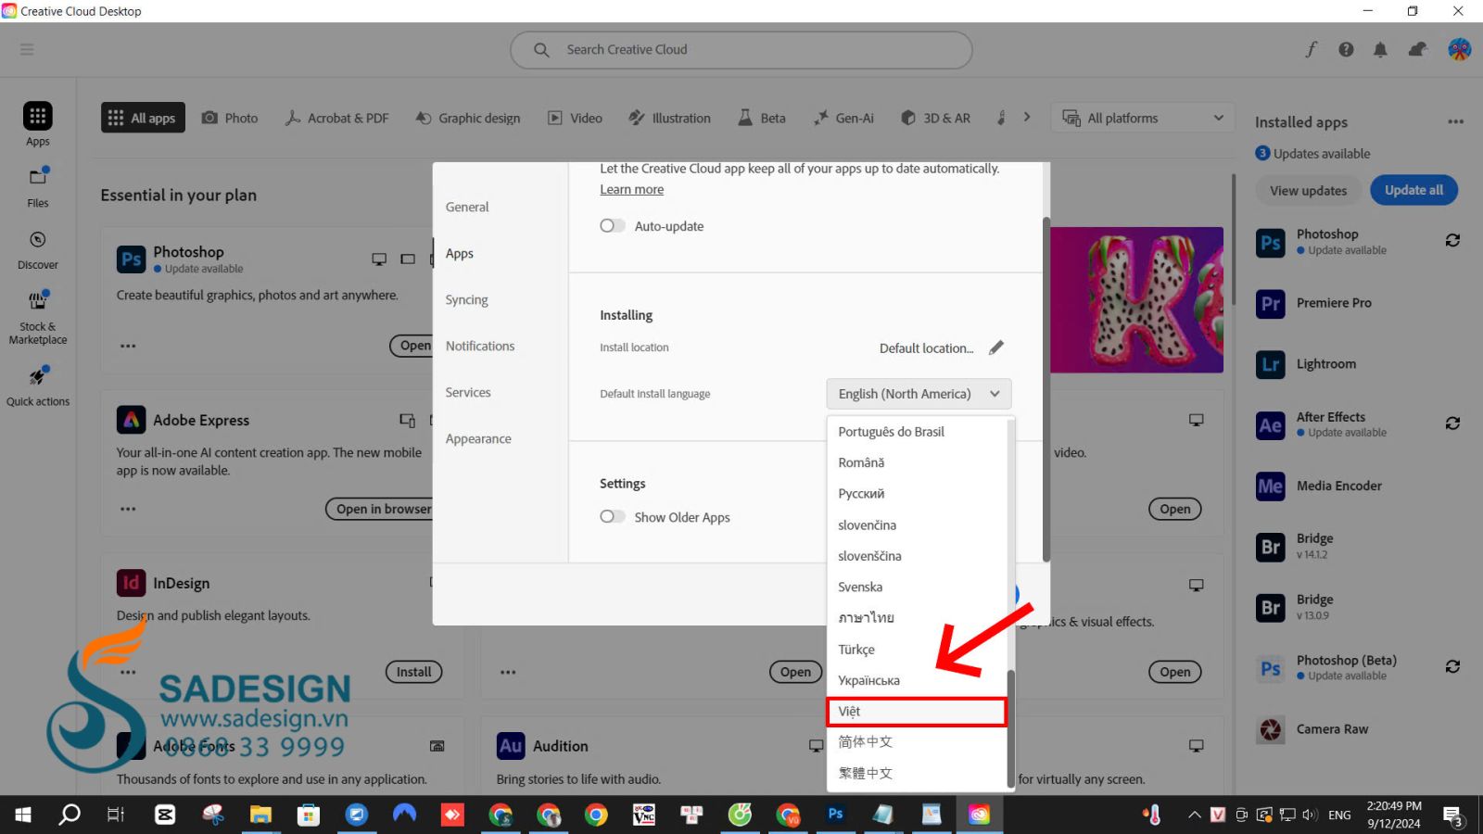Switch to Gen-AI category tab
This screenshot has width=1483, height=834.
(843, 118)
